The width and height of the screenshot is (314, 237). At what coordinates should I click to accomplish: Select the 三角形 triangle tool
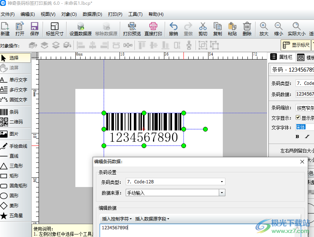[15, 166]
